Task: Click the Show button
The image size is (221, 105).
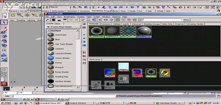Action: [x=186, y=20]
